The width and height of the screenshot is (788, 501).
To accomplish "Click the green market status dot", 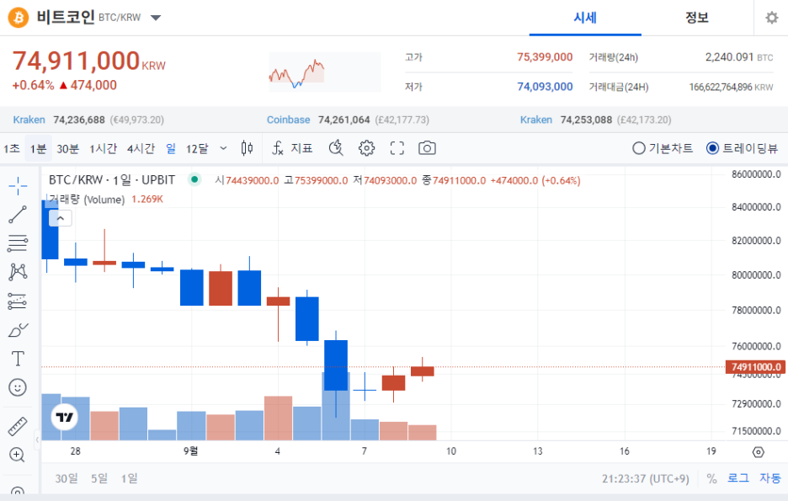I will pos(194,179).
